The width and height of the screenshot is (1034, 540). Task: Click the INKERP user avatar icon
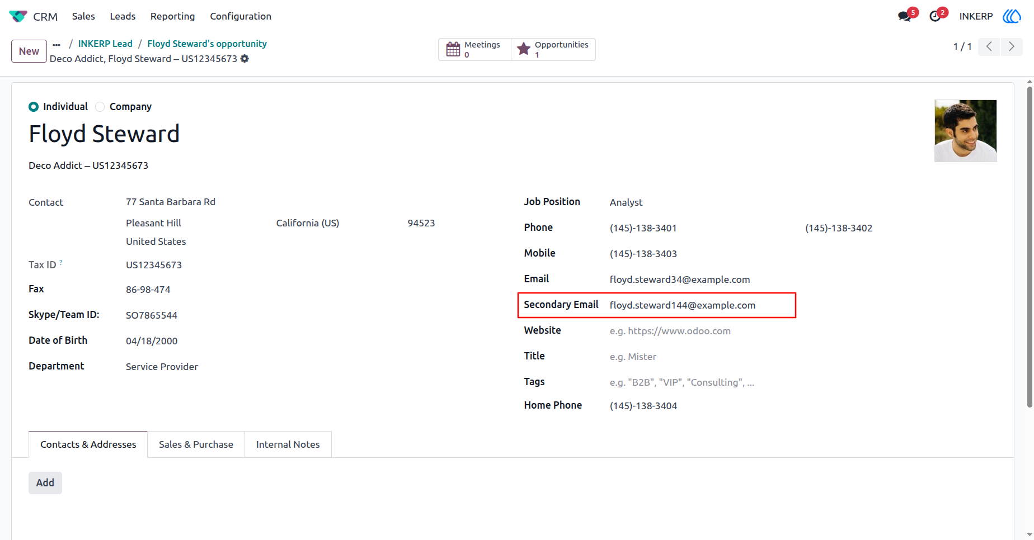tap(1012, 16)
